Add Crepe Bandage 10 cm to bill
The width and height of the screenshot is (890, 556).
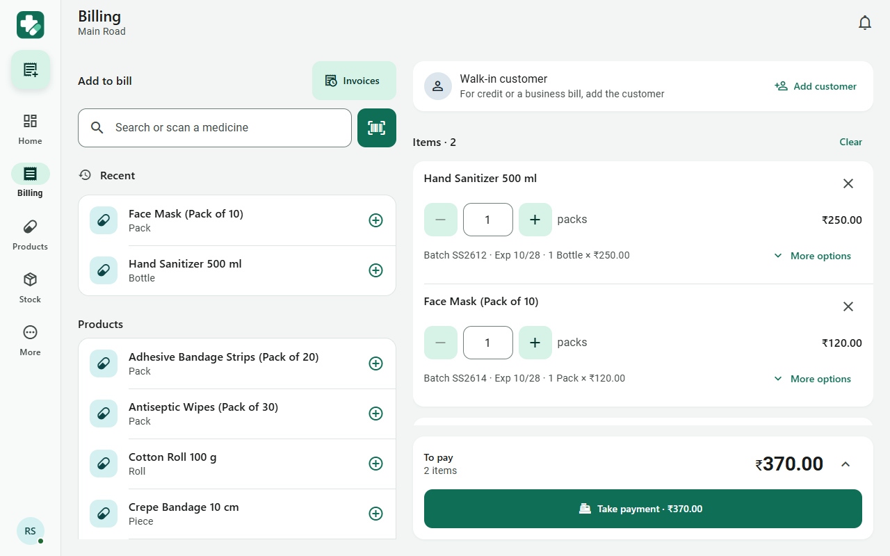tap(375, 514)
